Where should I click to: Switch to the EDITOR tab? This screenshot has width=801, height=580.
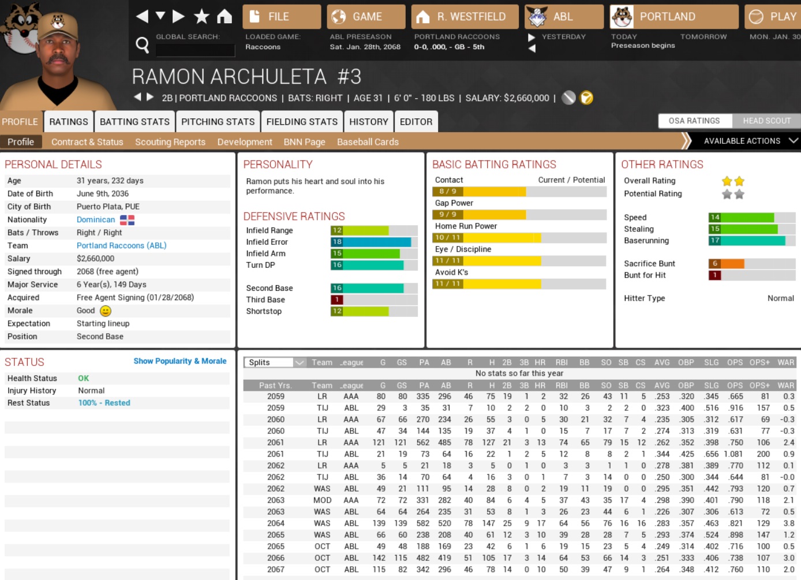[416, 122]
